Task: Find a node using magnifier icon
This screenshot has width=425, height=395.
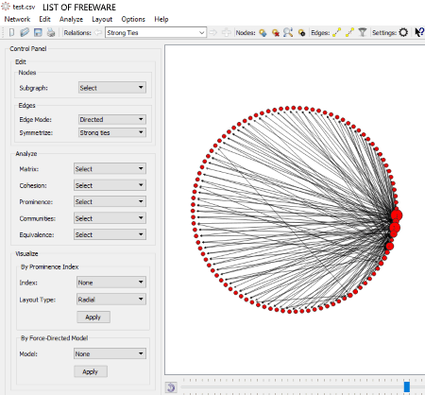Action: coord(288,32)
